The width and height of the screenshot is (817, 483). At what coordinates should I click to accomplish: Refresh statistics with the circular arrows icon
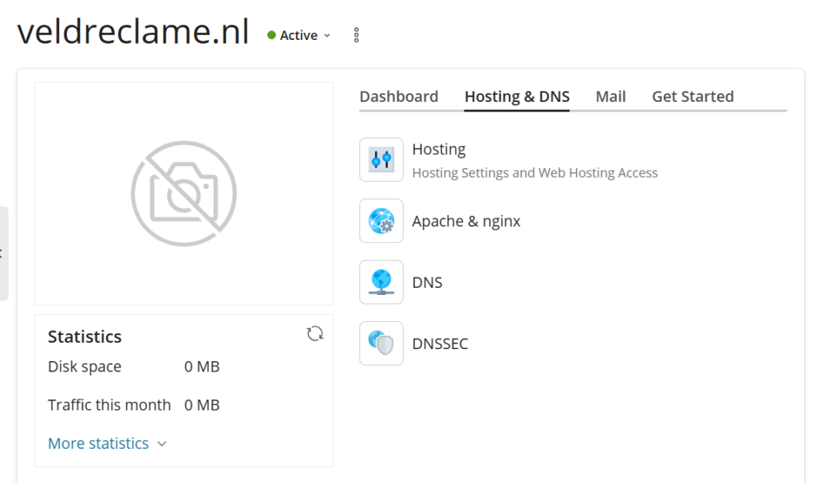pyautogui.click(x=315, y=334)
